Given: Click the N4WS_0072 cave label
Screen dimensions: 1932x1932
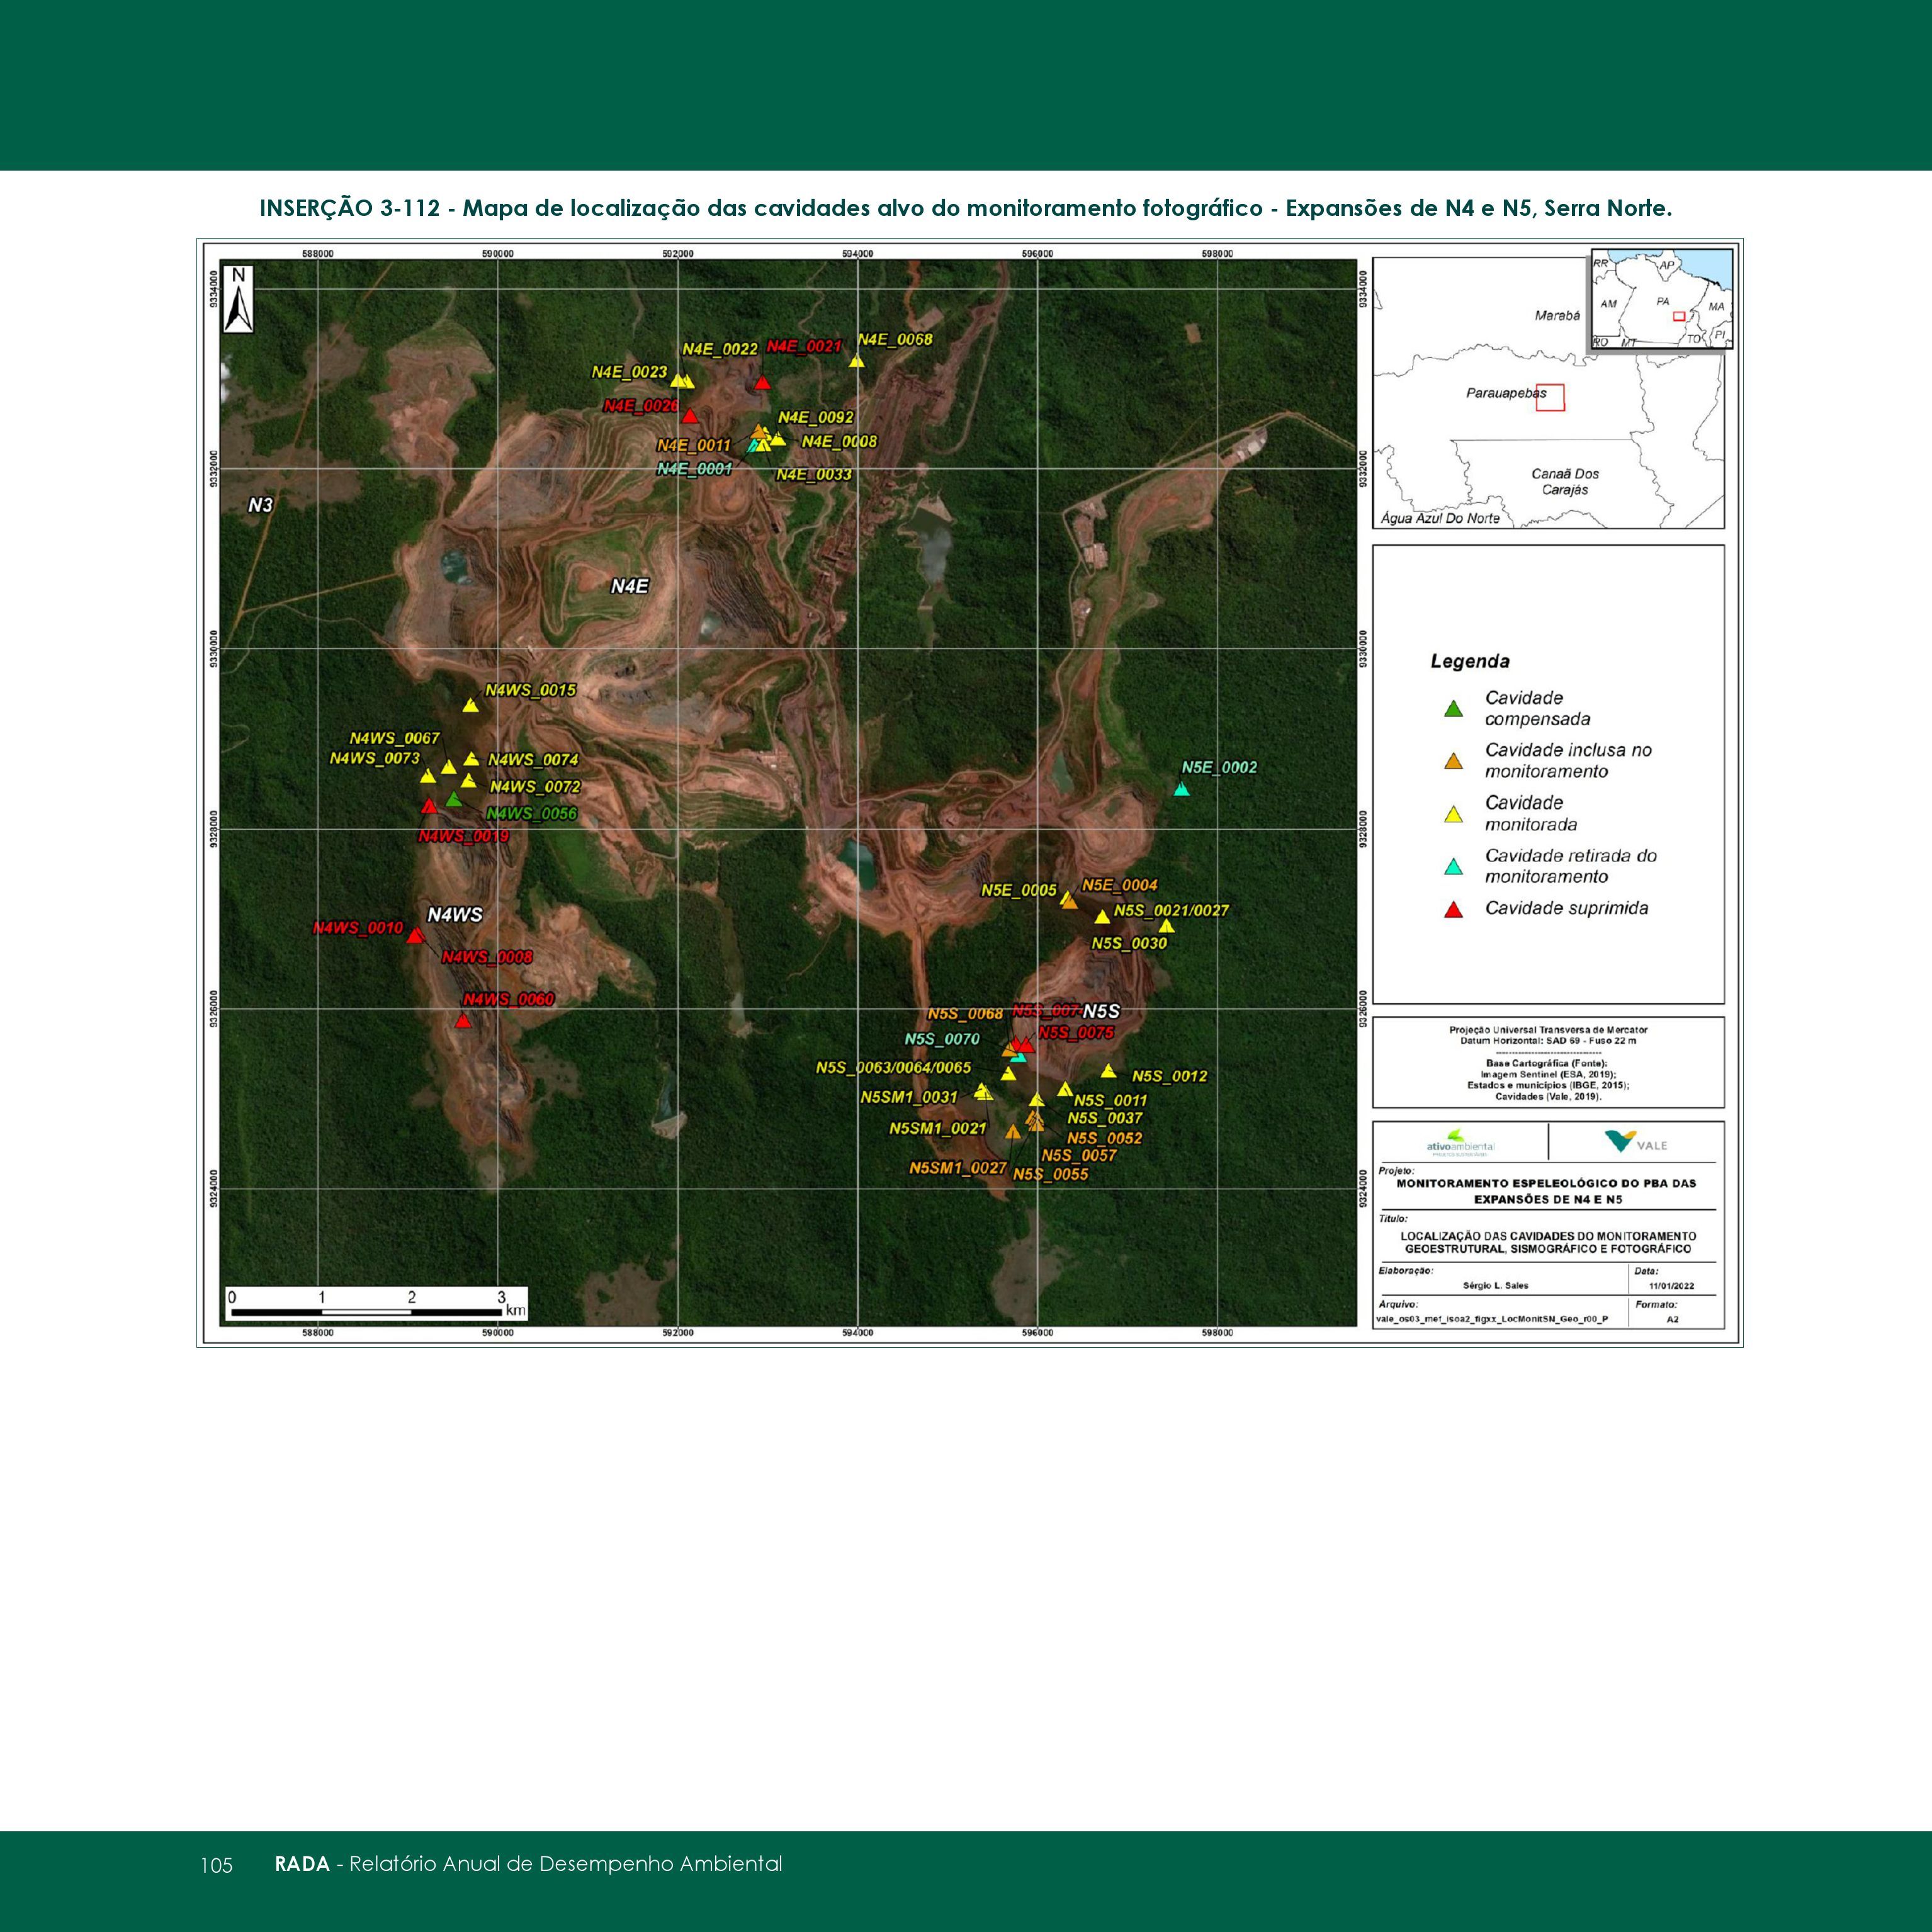Looking at the screenshot, I should tap(535, 787).
